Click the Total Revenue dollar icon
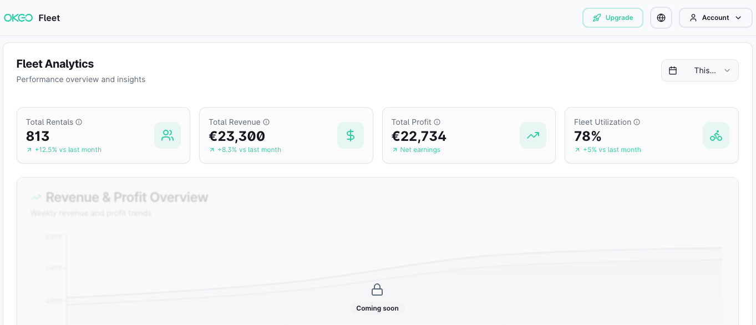The height and width of the screenshot is (325, 756). (x=351, y=135)
